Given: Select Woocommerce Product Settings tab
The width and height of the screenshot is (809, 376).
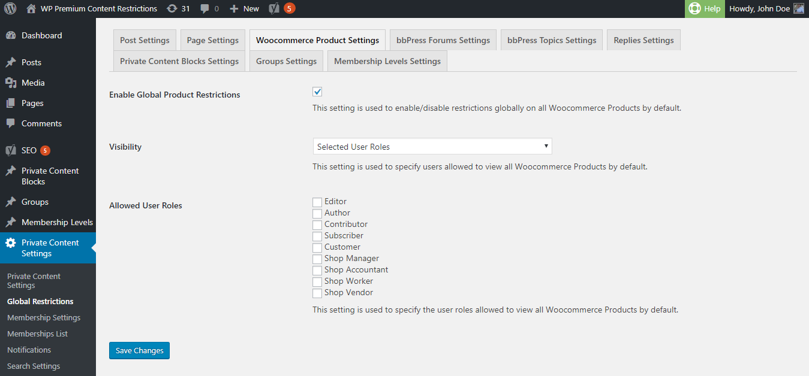Looking at the screenshot, I should click(x=317, y=40).
